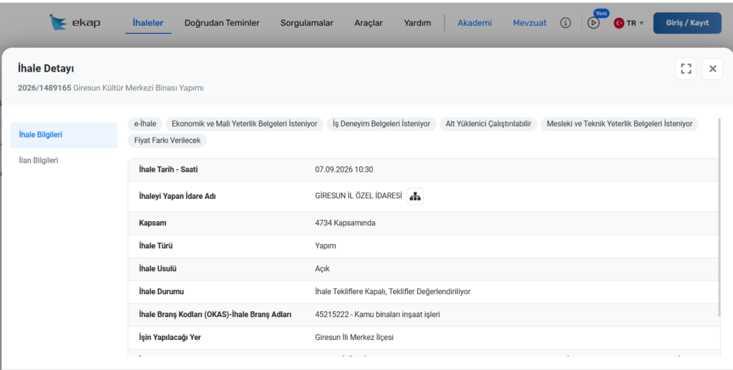Click the İhale Durumu label
Image resolution: width=733 pixels, height=370 pixels.
(x=161, y=291)
